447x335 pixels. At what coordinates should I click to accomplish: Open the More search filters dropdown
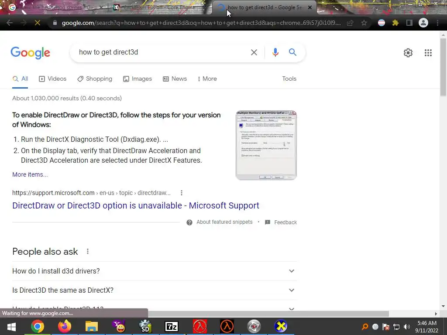point(207,79)
